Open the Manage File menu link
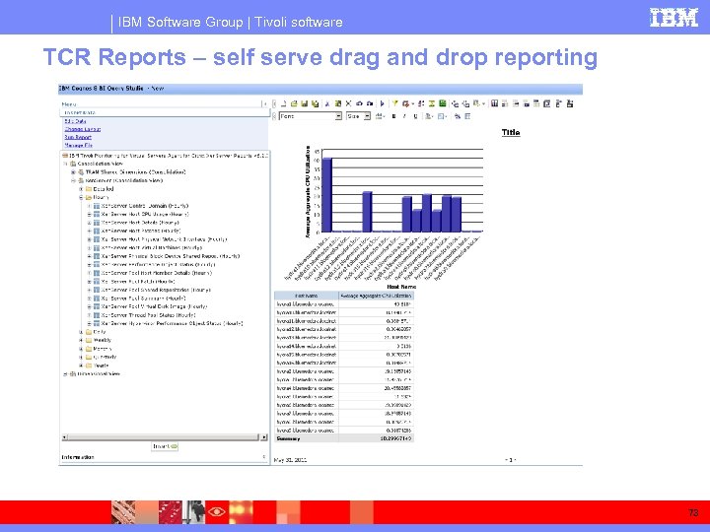Image resolution: width=710 pixels, height=532 pixels. pos(78,145)
